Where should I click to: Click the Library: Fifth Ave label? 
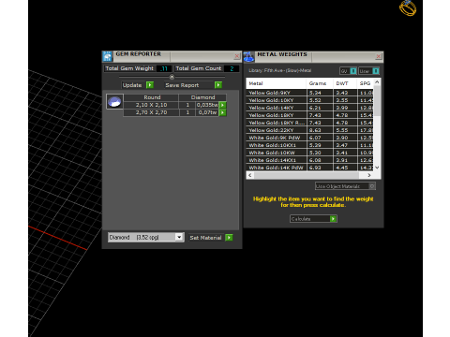click(x=279, y=70)
